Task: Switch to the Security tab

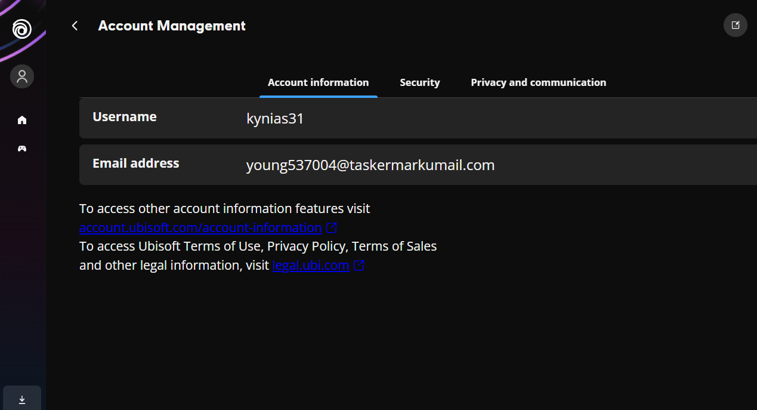Action: coord(419,82)
